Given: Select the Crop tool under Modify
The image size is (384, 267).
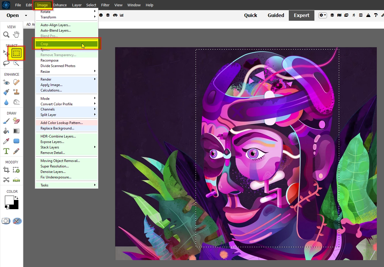Looking at the screenshot, I should tap(6, 170).
